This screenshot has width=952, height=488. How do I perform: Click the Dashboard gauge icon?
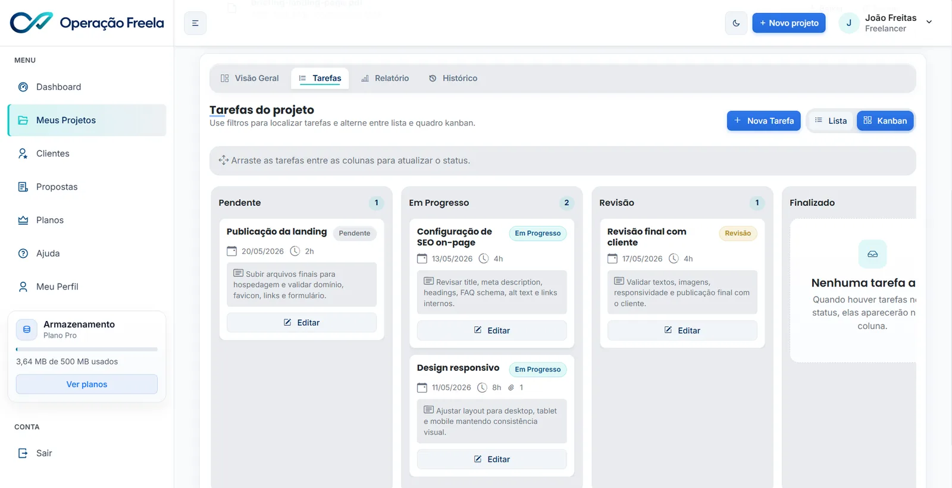(23, 87)
